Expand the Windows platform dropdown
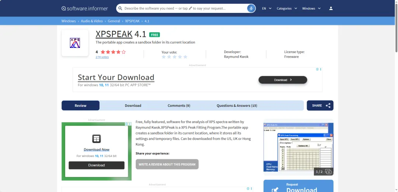Viewport: 398px width, 192px height. point(311,8)
